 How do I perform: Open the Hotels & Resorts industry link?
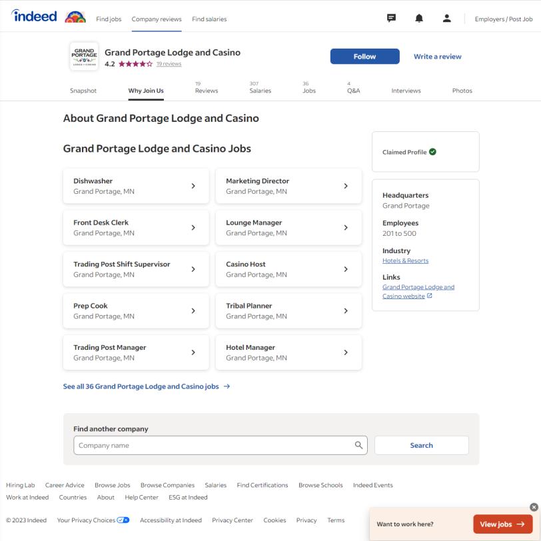tap(405, 261)
